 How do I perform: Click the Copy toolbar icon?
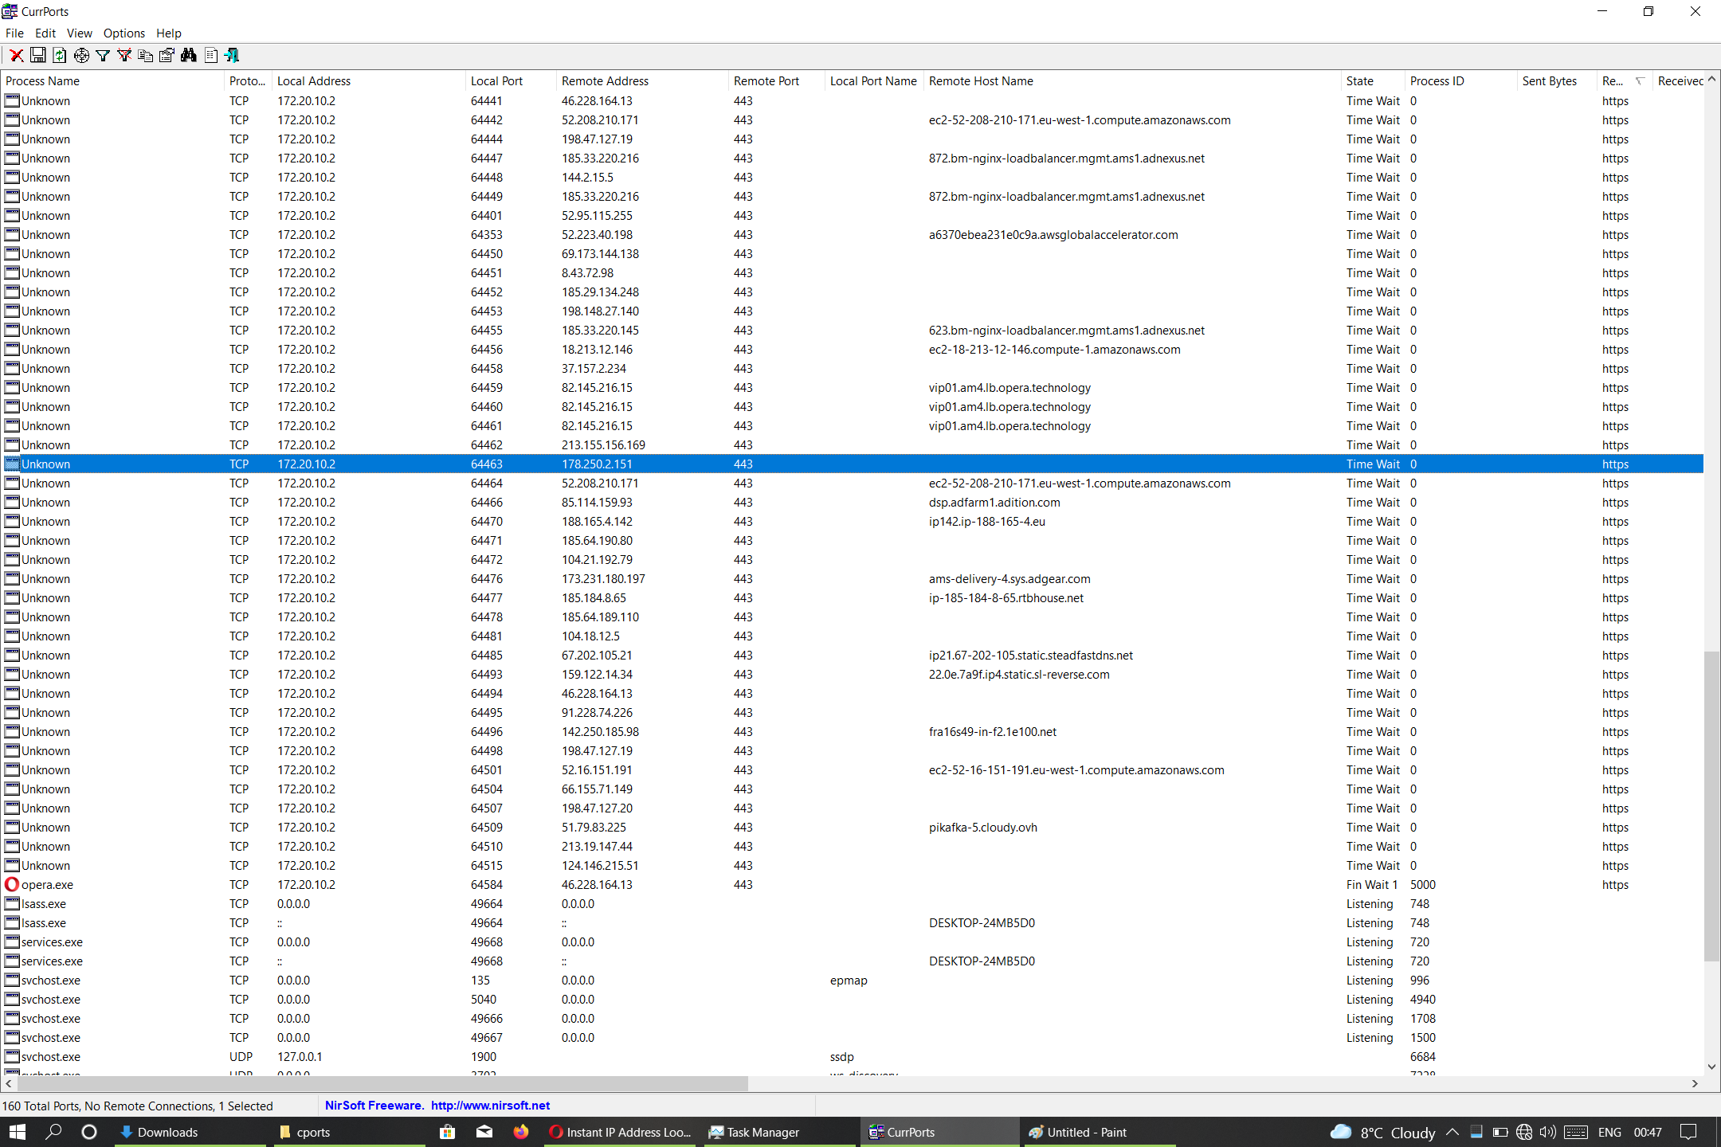pos(145,55)
